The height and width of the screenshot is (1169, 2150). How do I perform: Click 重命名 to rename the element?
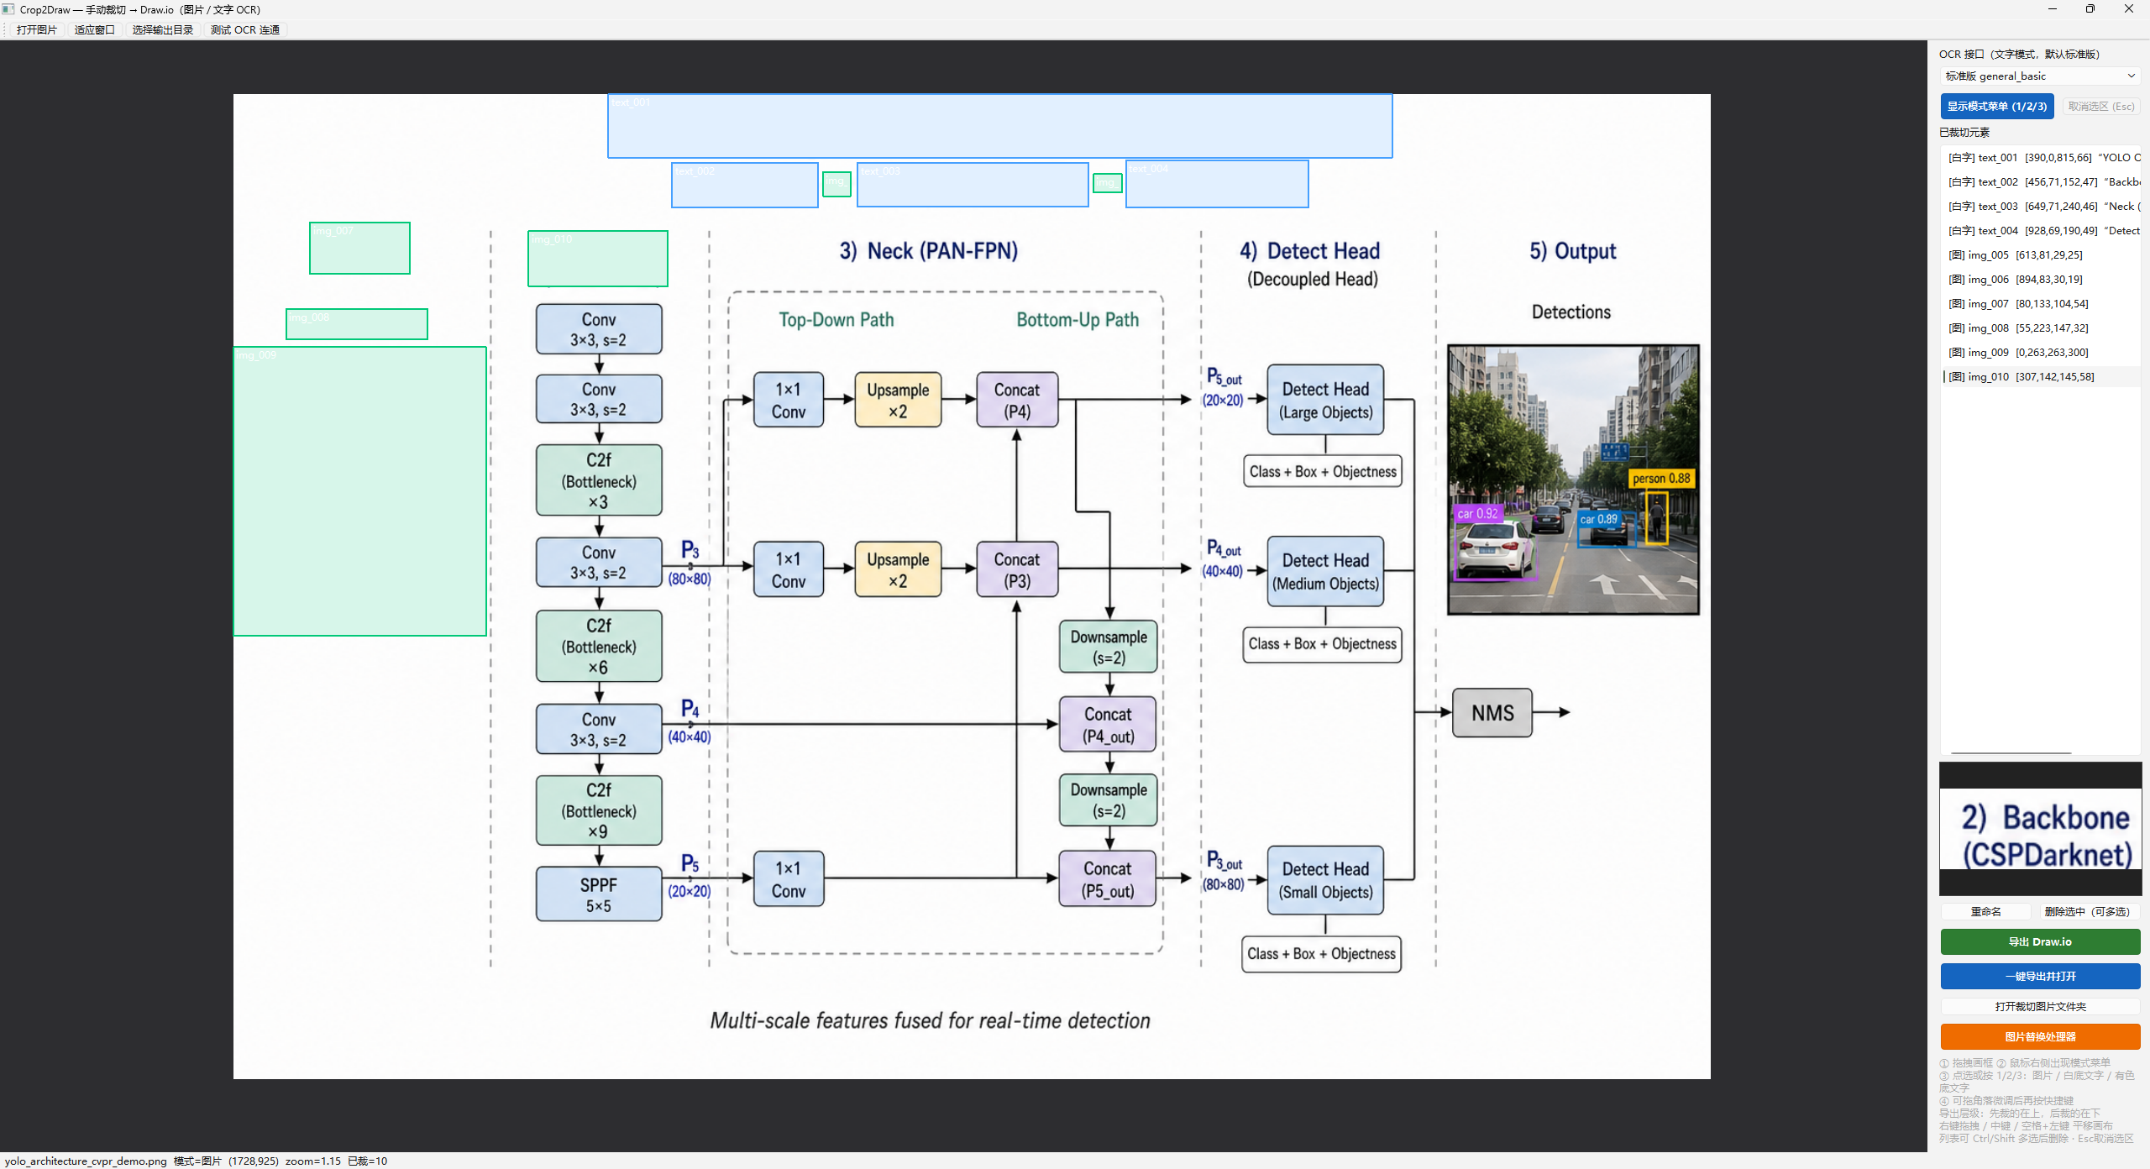(1985, 912)
